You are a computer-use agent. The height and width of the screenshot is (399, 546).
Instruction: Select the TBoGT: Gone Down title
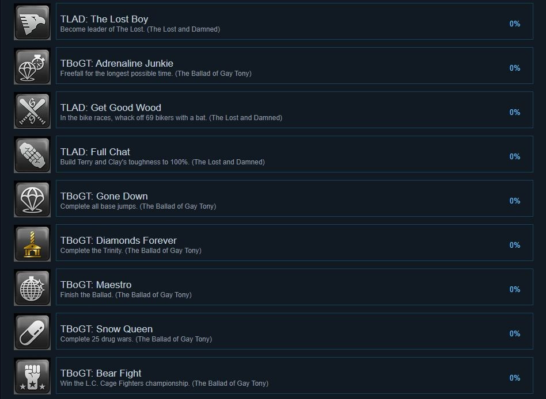coord(104,196)
